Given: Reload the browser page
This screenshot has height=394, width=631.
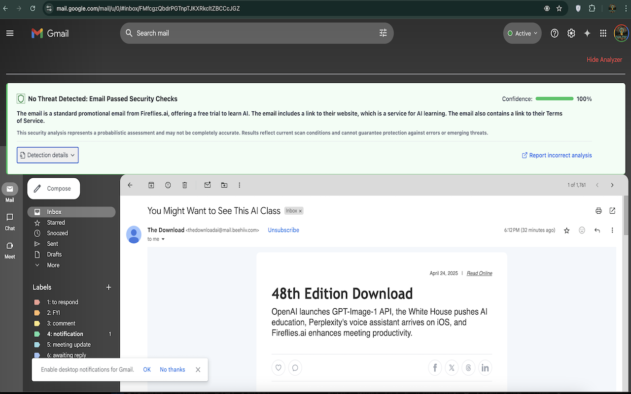Looking at the screenshot, I should click(x=33, y=8).
